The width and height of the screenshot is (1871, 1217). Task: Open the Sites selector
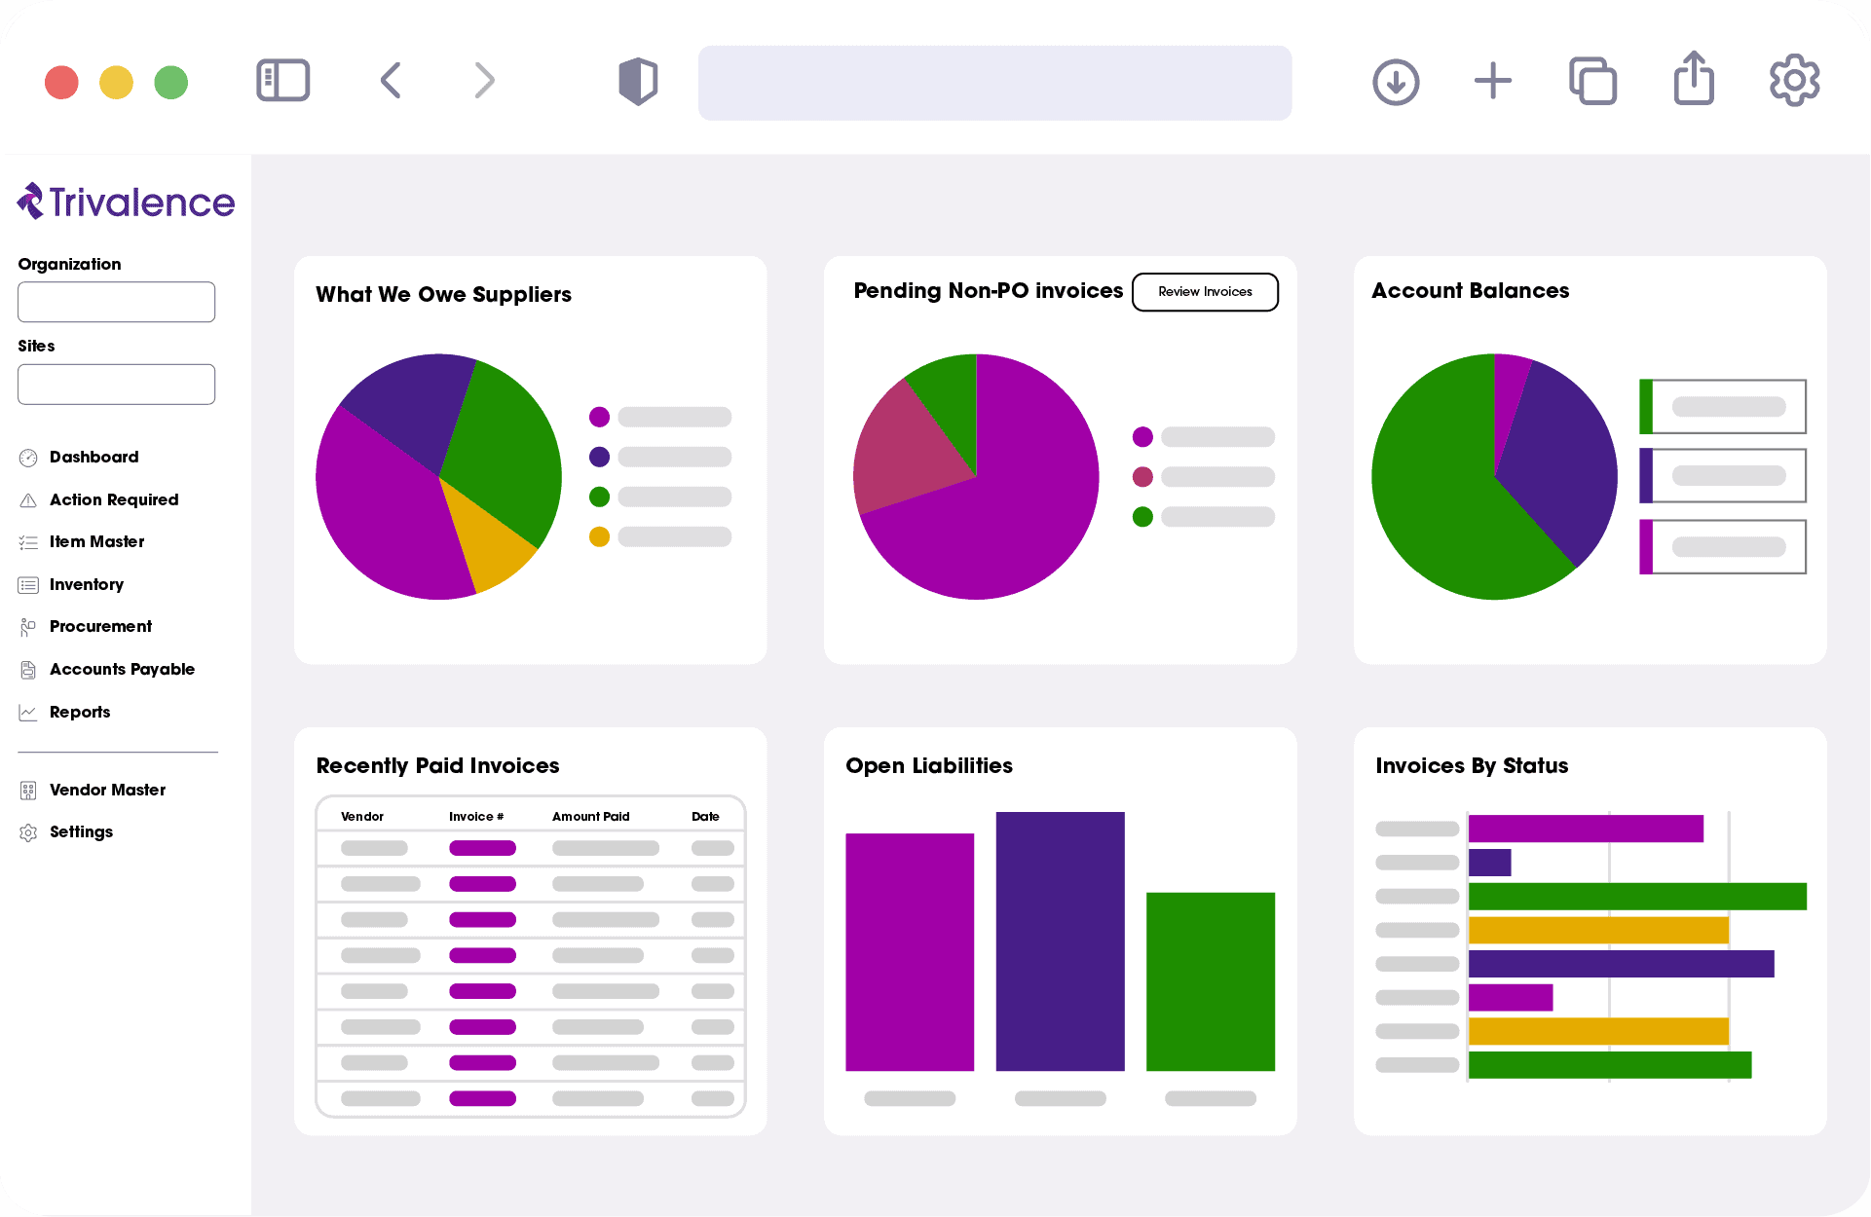pos(116,384)
